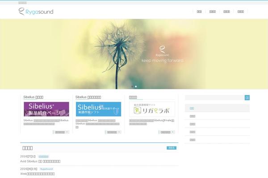The image size is (268, 178).
Task: Click the more button under purple Sibelius card
Action: pyautogui.click(x=61, y=132)
